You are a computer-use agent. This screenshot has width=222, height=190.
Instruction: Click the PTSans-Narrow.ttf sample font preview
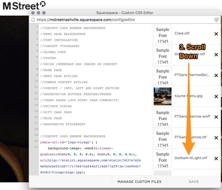coord(163,138)
